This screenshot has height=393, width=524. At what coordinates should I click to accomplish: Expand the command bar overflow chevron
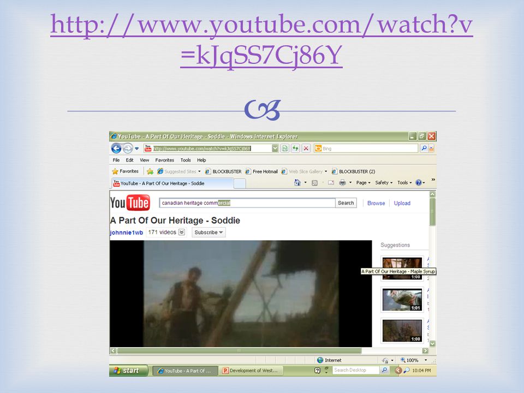[x=433, y=180]
